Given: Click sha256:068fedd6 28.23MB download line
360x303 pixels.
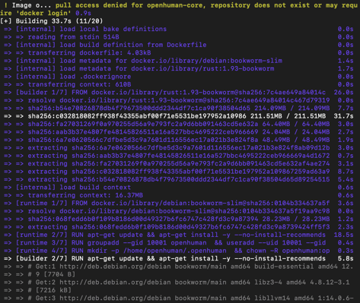Looking at the screenshot, I should coord(179,219).
